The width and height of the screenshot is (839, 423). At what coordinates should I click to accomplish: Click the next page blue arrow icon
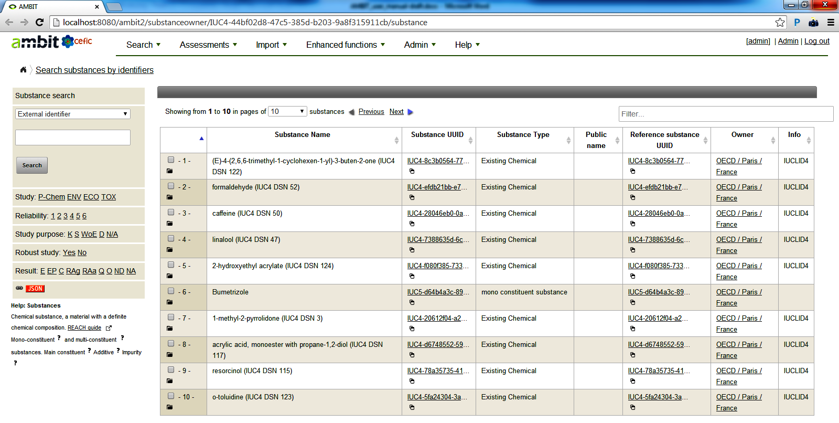(411, 112)
